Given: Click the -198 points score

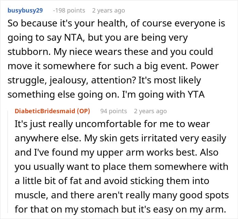Looking at the screenshot, I should click(69, 11).
